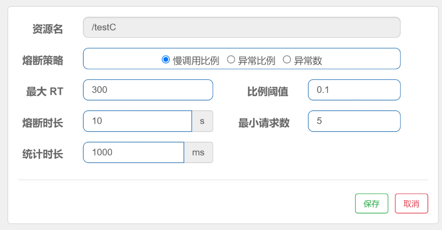
Task: Focus the 统计时长 input showing 1000
Action: [x=134, y=153]
